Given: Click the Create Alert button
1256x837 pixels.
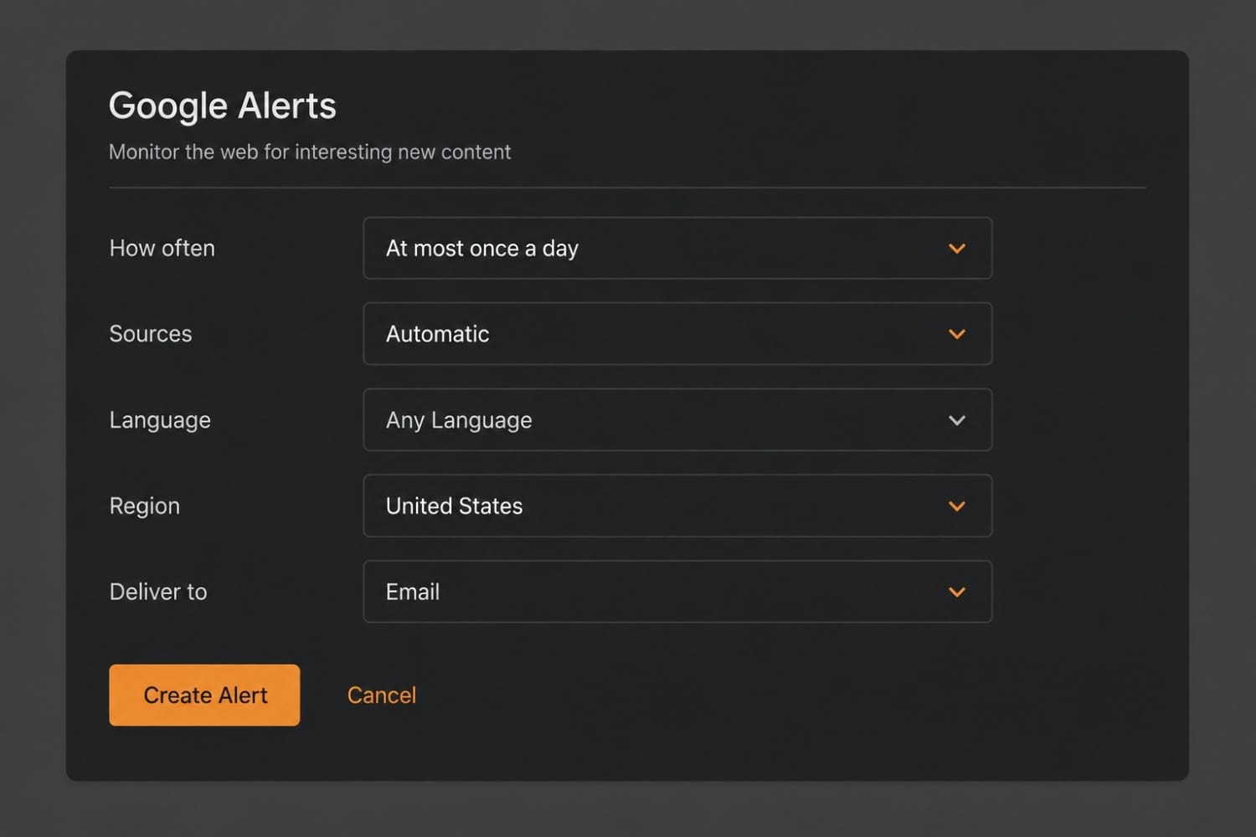Looking at the screenshot, I should pyautogui.click(x=204, y=695).
